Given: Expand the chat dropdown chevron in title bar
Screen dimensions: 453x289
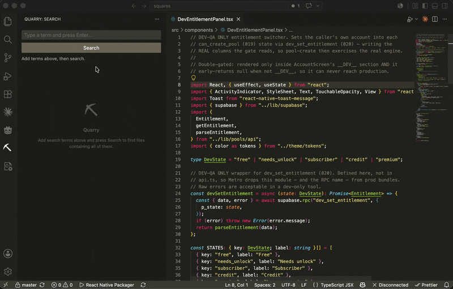Looking at the screenshot, I should 318,6.
